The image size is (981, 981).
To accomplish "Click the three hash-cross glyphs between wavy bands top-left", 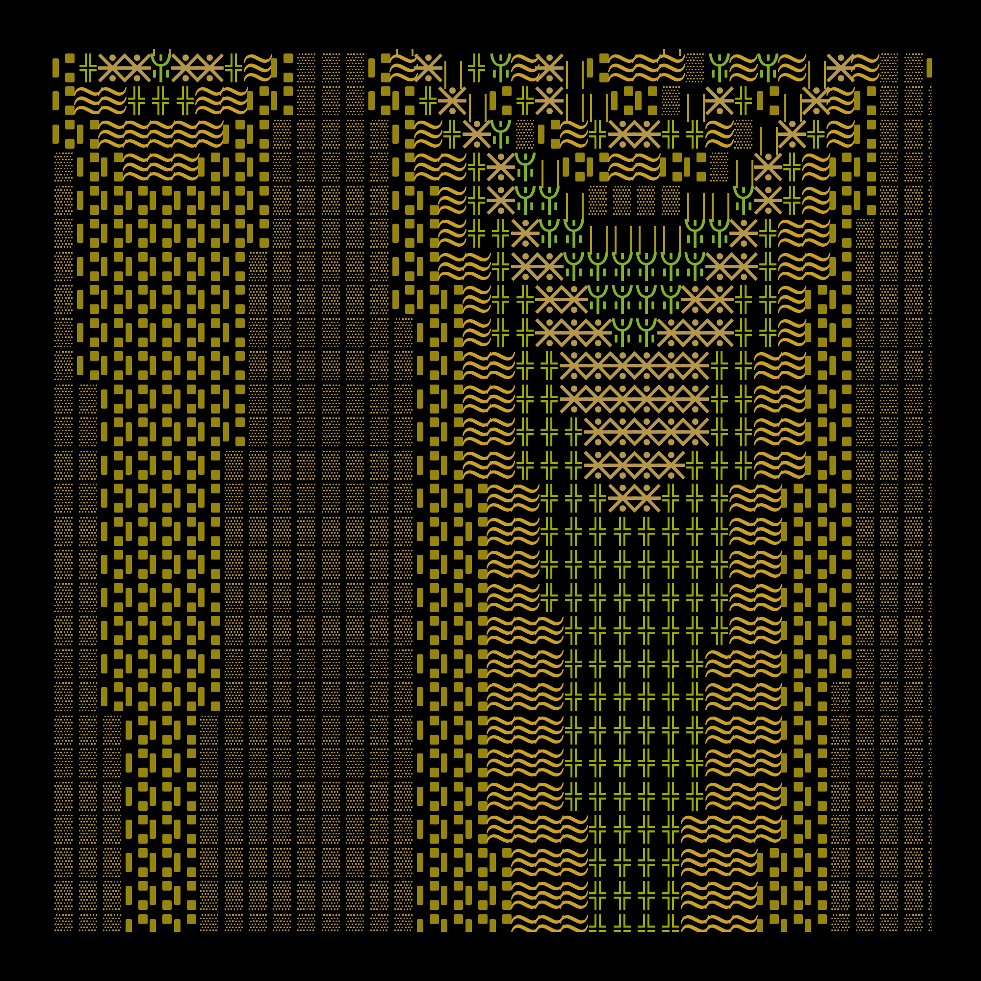I will [160, 101].
